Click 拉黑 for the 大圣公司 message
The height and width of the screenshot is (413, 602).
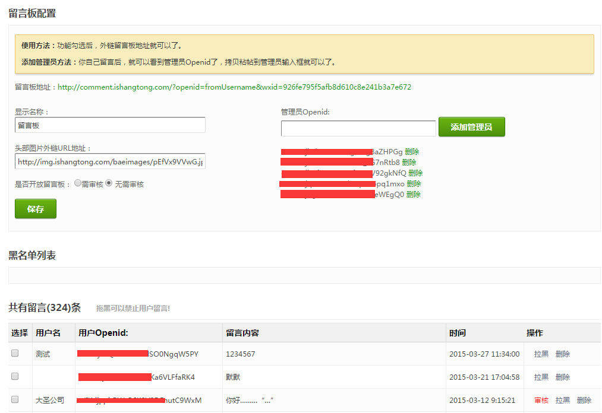563,401
